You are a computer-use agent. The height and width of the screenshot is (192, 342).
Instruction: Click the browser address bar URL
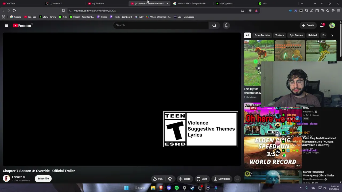pos(95,11)
